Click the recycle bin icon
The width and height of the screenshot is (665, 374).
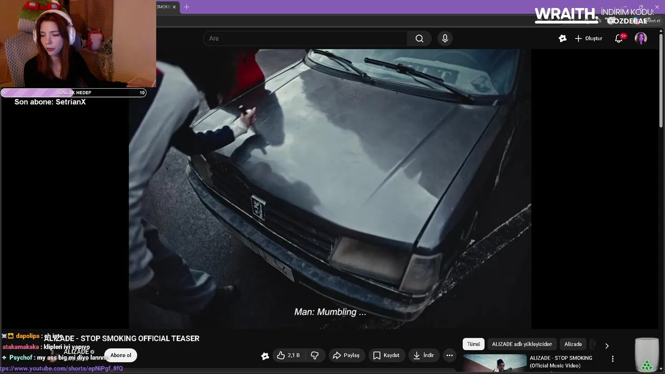tap(647, 355)
